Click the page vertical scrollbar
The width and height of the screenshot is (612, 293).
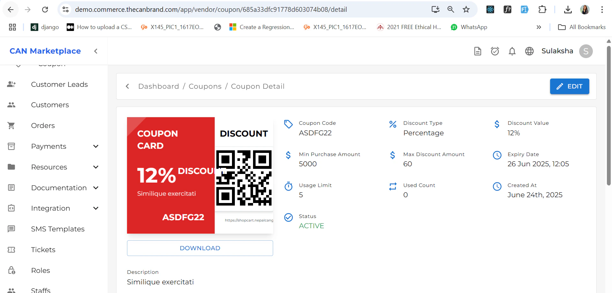[609, 115]
